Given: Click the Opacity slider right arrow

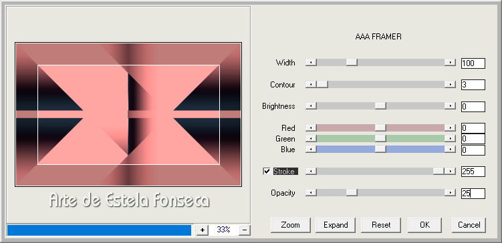Looking at the screenshot, I should [x=450, y=192].
